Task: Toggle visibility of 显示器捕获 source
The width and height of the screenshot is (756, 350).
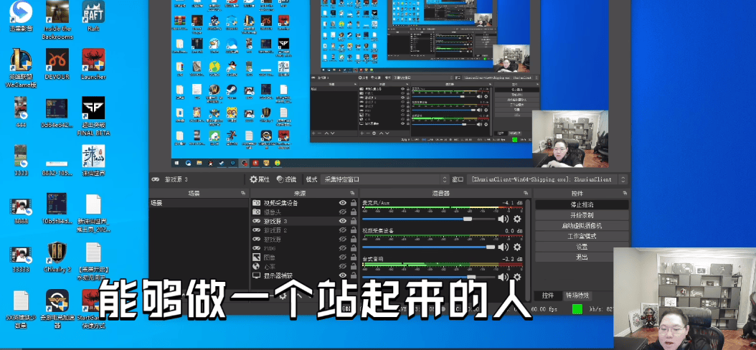Action: [x=343, y=276]
